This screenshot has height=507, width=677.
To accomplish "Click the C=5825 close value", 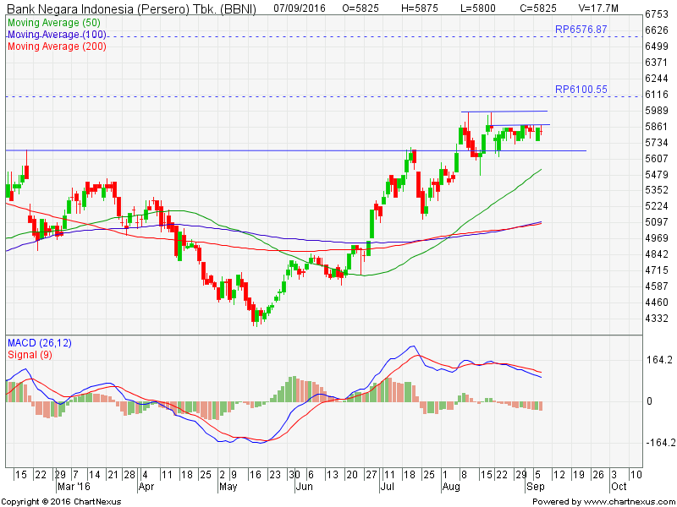I will tap(538, 8).
